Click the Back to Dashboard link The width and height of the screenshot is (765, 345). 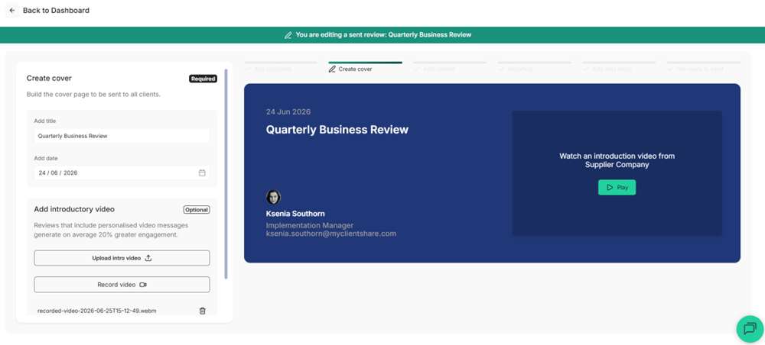pyautogui.click(x=56, y=10)
